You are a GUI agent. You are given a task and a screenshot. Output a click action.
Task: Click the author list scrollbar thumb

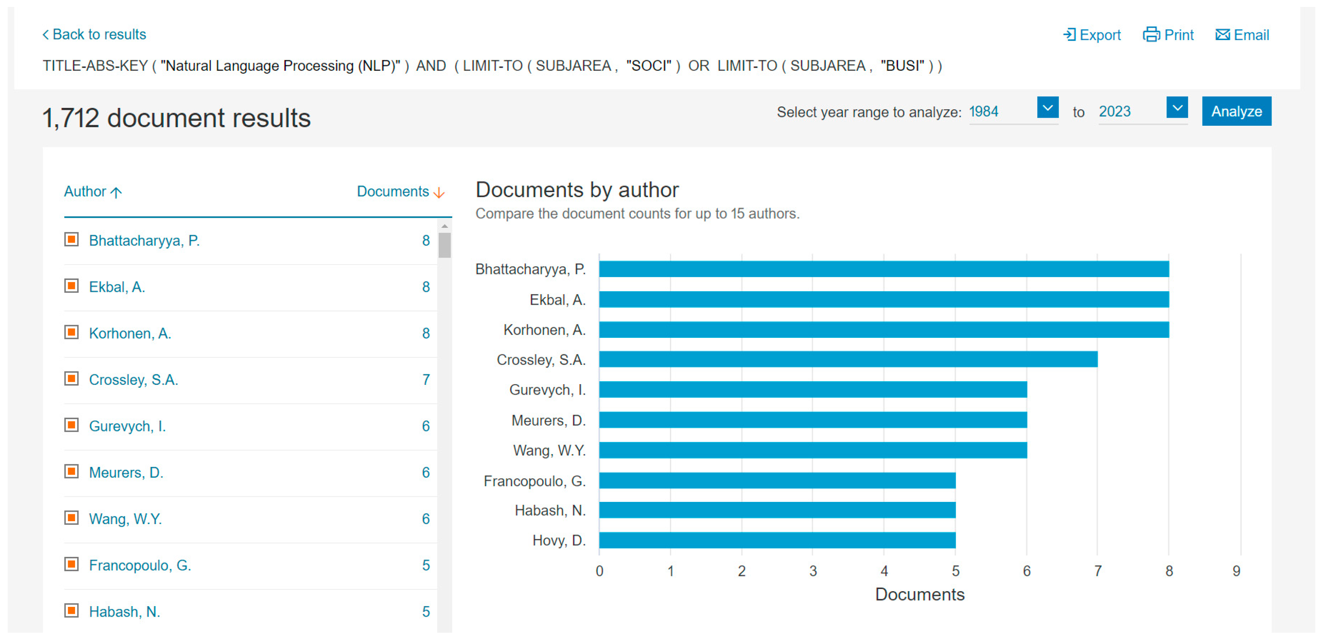coord(444,246)
